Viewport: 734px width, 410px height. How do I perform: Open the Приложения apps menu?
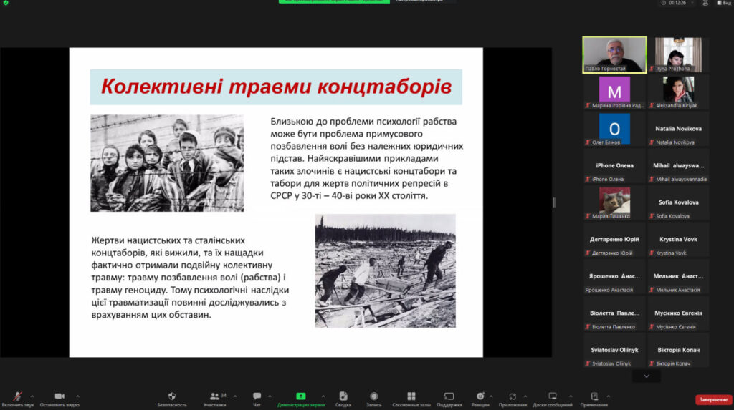[x=513, y=396]
